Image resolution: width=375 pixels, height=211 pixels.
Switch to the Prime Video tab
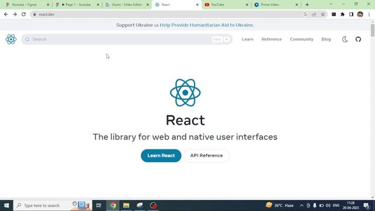click(x=276, y=5)
